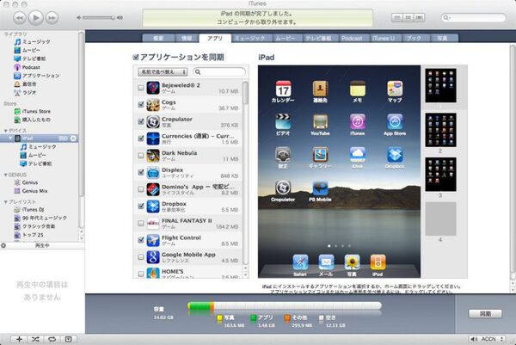Click the 同期 sync button

tap(485, 314)
